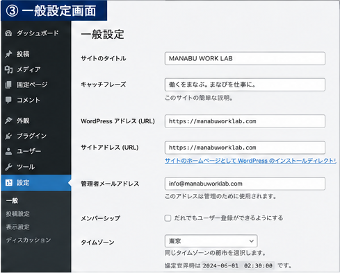Image resolution: width=340 pixels, height=273 pixels.
Task: Click the 一般設定 page heading
Action: [102, 35]
